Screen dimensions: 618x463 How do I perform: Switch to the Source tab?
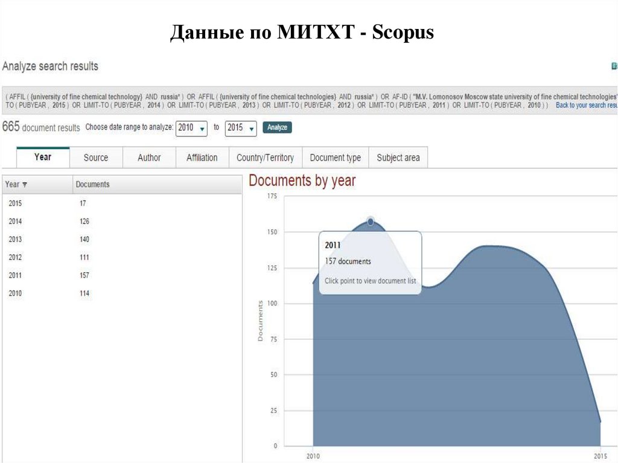[x=95, y=157]
